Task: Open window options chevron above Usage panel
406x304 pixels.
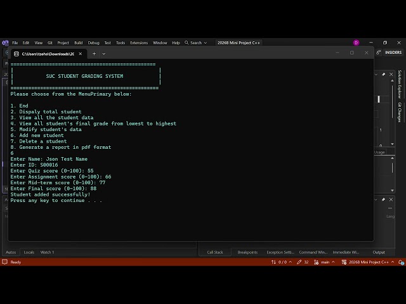Action: pos(376,75)
